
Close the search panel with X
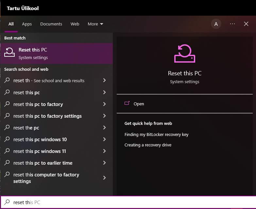pyautogui.click(x=246, y=24)
